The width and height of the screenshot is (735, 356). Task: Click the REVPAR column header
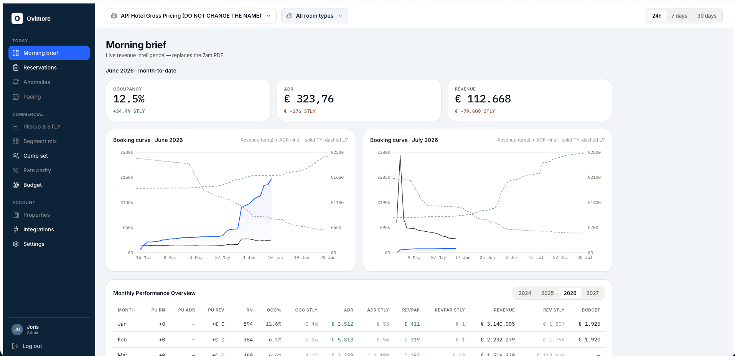click(411, 310)
